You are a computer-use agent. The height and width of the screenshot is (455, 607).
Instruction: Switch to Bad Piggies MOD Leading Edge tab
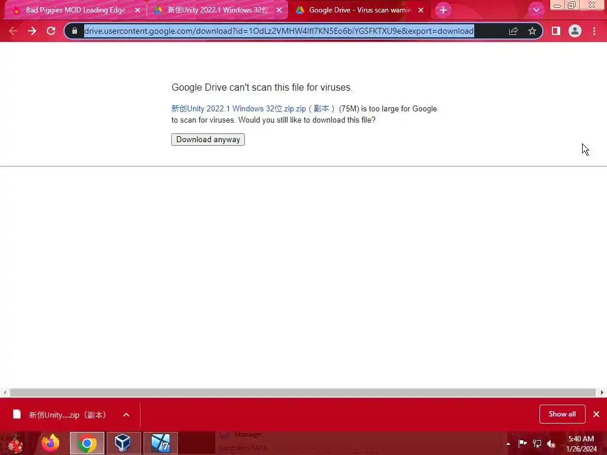pos(75,10)
